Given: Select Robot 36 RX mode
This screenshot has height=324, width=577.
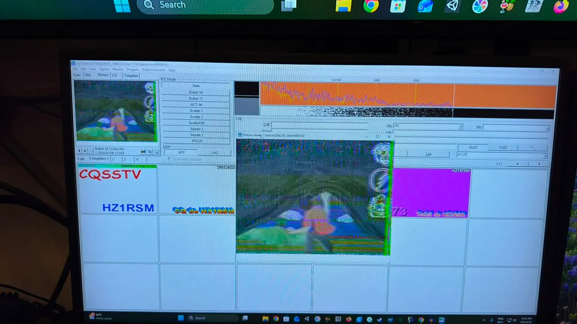Looking at the screenshot, I should [x=196, y=92].
